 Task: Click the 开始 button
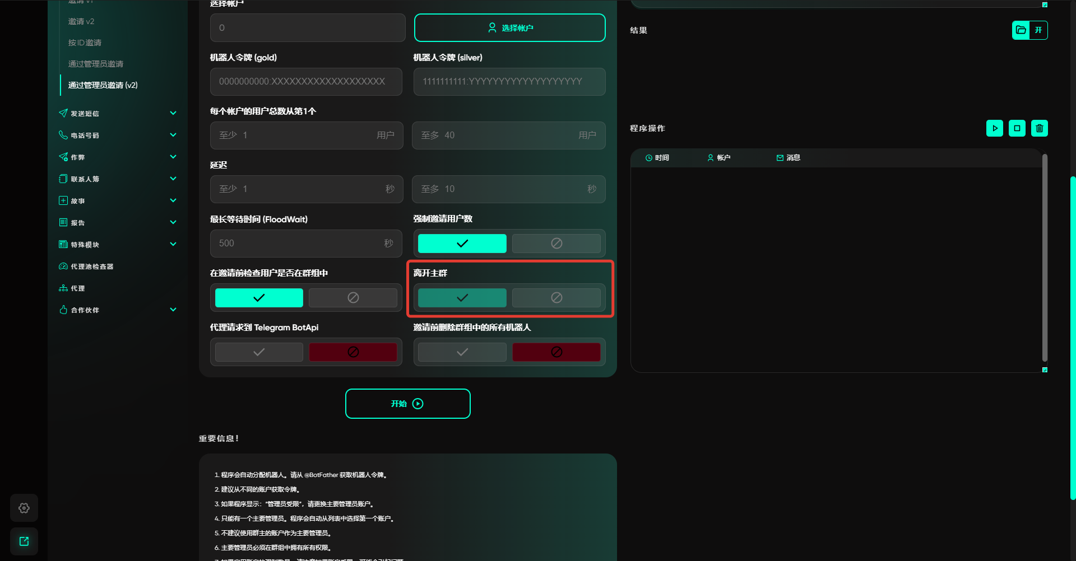coord(407,404)
